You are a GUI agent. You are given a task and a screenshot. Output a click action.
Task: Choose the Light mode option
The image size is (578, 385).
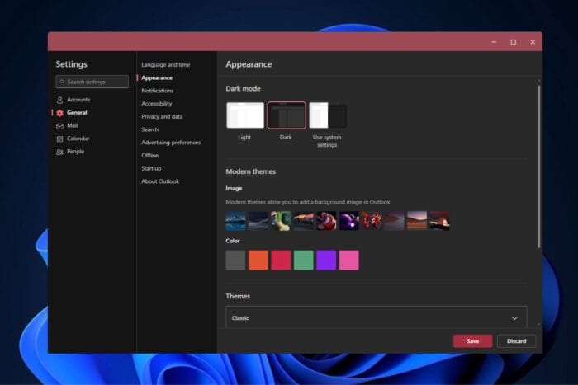[x=245, y=115]
